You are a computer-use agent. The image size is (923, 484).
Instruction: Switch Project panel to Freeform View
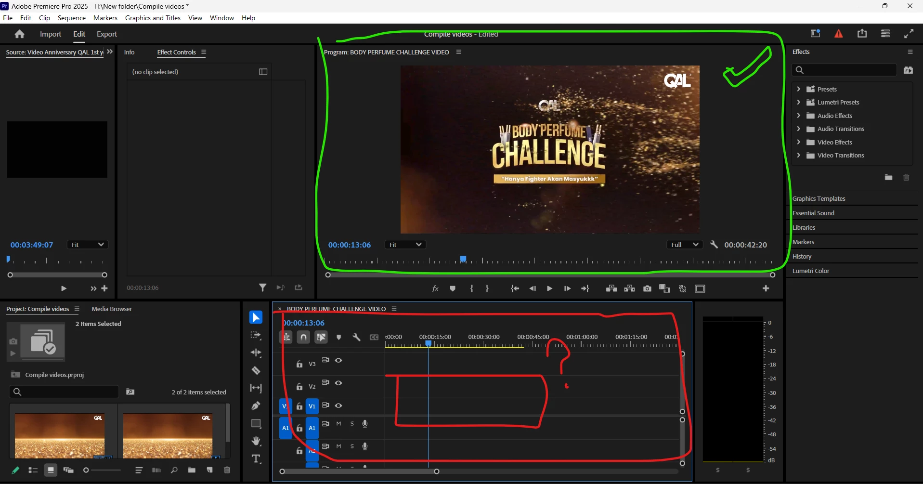click(68, 470)
